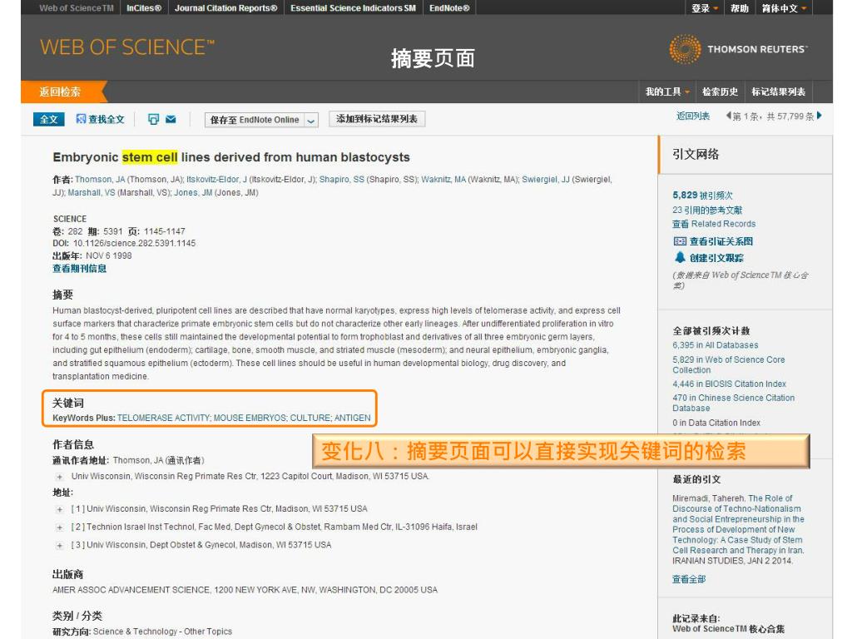The height and width of the screenshot is (639, 852).
Task: Click the WEB OF SCIENCE logo
Action: [127, 47]
